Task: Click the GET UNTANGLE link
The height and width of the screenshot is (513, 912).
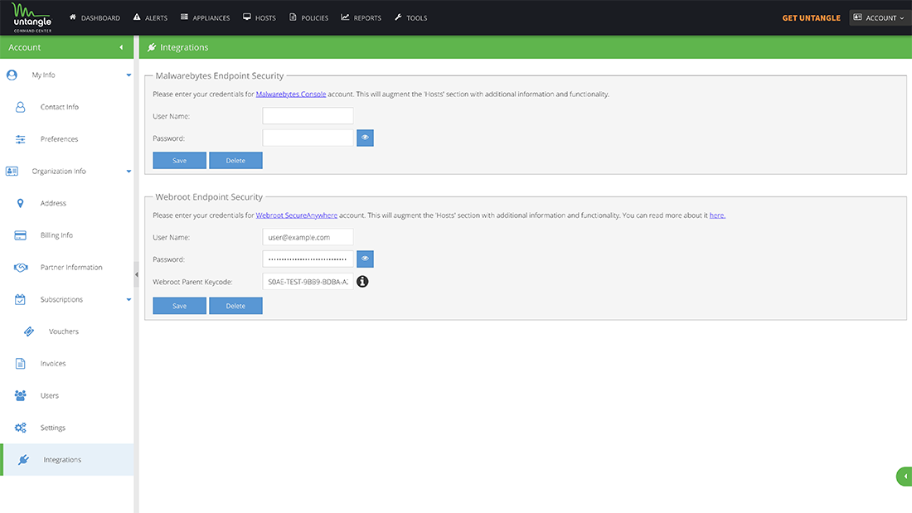Action: [811, 18]
